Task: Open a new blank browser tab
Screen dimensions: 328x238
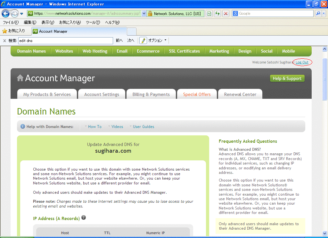Action: coord(132,31)
